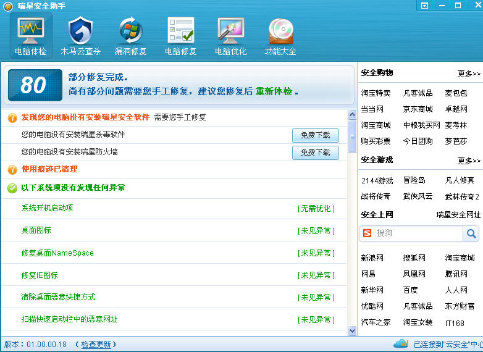Click the Sogou S logo in the search box
This screenshot has width=483, height=352.
(x=367, y=233)
